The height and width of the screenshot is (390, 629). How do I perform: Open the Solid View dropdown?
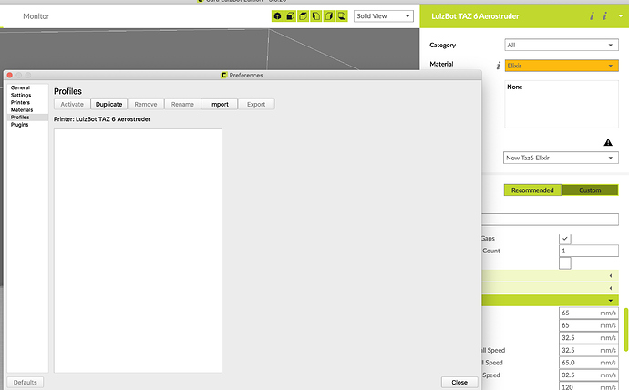384,16
